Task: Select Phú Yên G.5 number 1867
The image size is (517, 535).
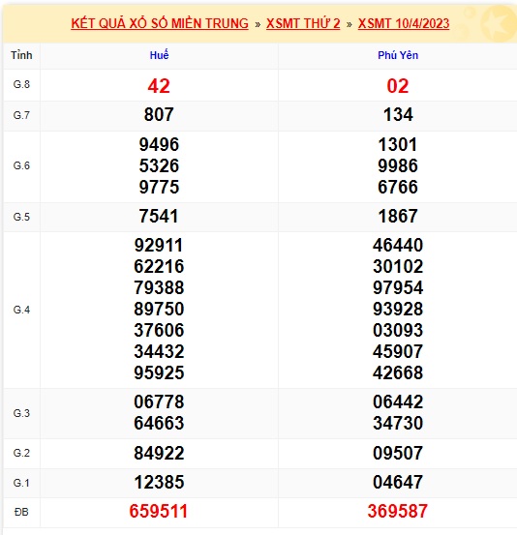Action: coord(398,217)
